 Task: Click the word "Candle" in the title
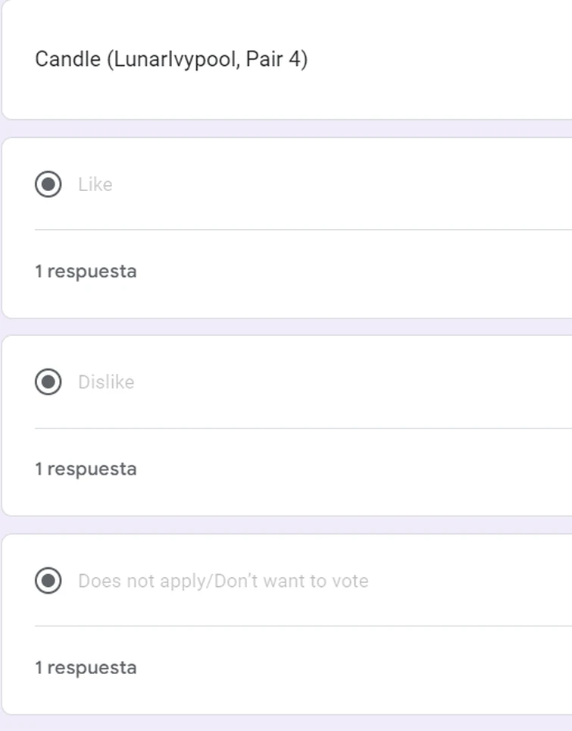point(67,58)
